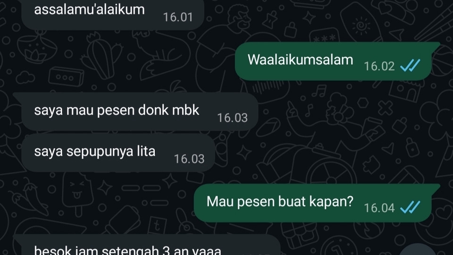The width and height of the screenshot is (453, 255).
Task: Click the blue double-check after 16.04
Action: click(410, 207)
